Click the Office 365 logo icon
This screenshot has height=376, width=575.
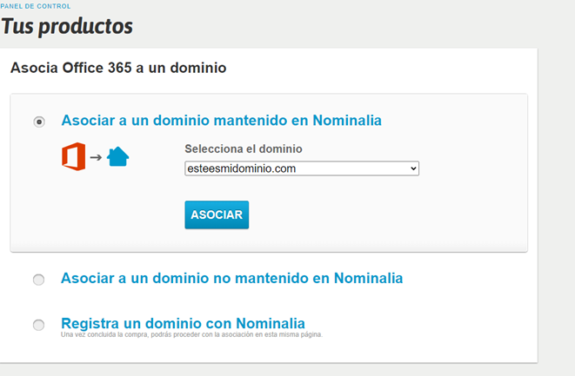[74, 156]
